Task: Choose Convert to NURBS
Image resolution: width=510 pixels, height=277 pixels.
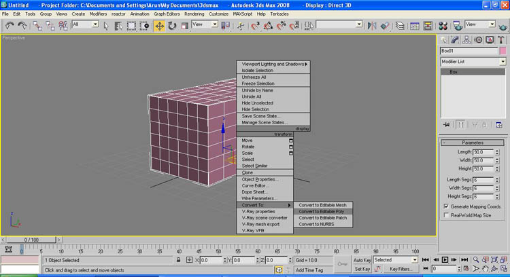Action: (323, 225)
